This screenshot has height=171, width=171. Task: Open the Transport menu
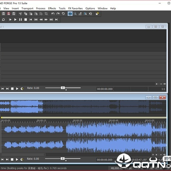pyautogui.click(x=28, y=9)
